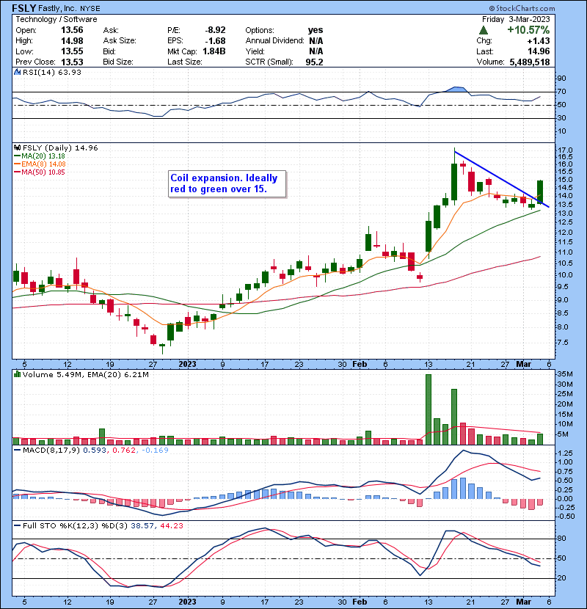Click the Volume 5.49M, EMA(20) 6.21M label

point(85,375)
